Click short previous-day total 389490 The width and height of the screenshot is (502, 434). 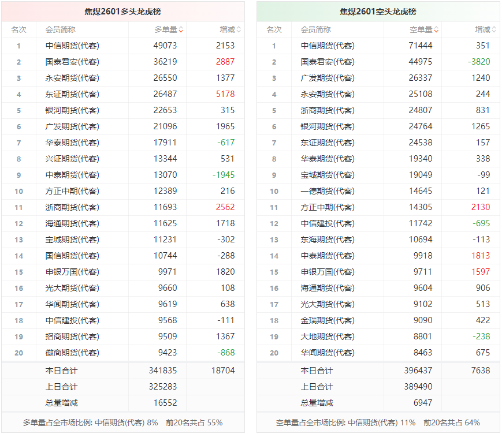[418, 387]
